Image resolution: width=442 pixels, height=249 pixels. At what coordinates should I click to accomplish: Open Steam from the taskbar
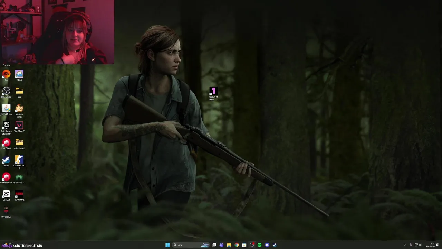[x=275, y=245]
